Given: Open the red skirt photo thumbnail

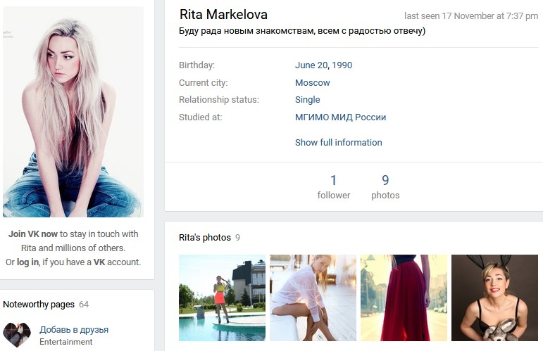Looking at the screenshot, I should point(404,298).
